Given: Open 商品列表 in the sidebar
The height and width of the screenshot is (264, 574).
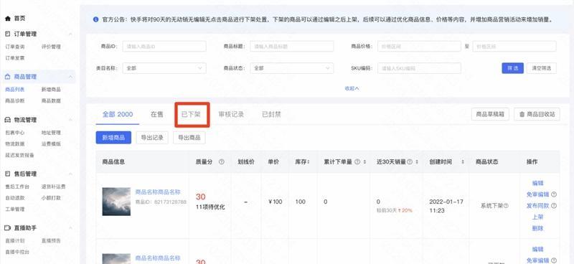Looking at the screenshot, I should point(14,90).
